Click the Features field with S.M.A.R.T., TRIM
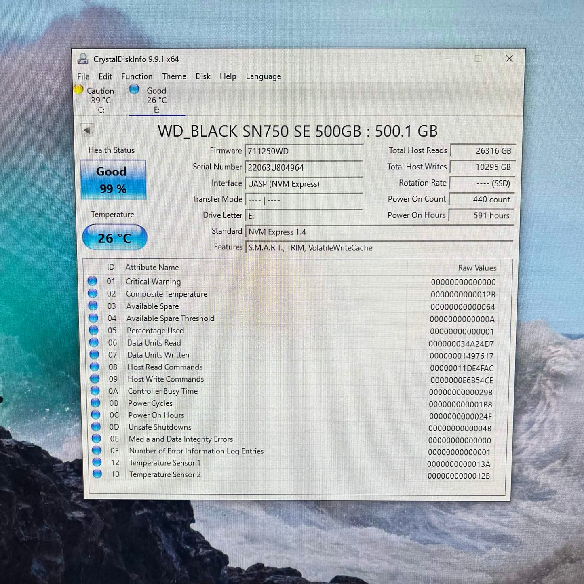 [x=379, y=247]
